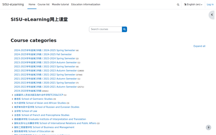Image resolution: width=216 pixels, height=135 pixels.
Task: Open 2021-2022 Spring Semester category
Action: [45, 75]
